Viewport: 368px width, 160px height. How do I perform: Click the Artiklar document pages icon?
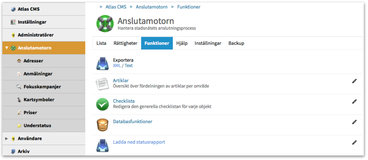(102, 84)
